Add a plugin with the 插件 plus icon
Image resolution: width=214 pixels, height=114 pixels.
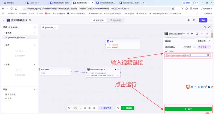click(x=35, y=45)
